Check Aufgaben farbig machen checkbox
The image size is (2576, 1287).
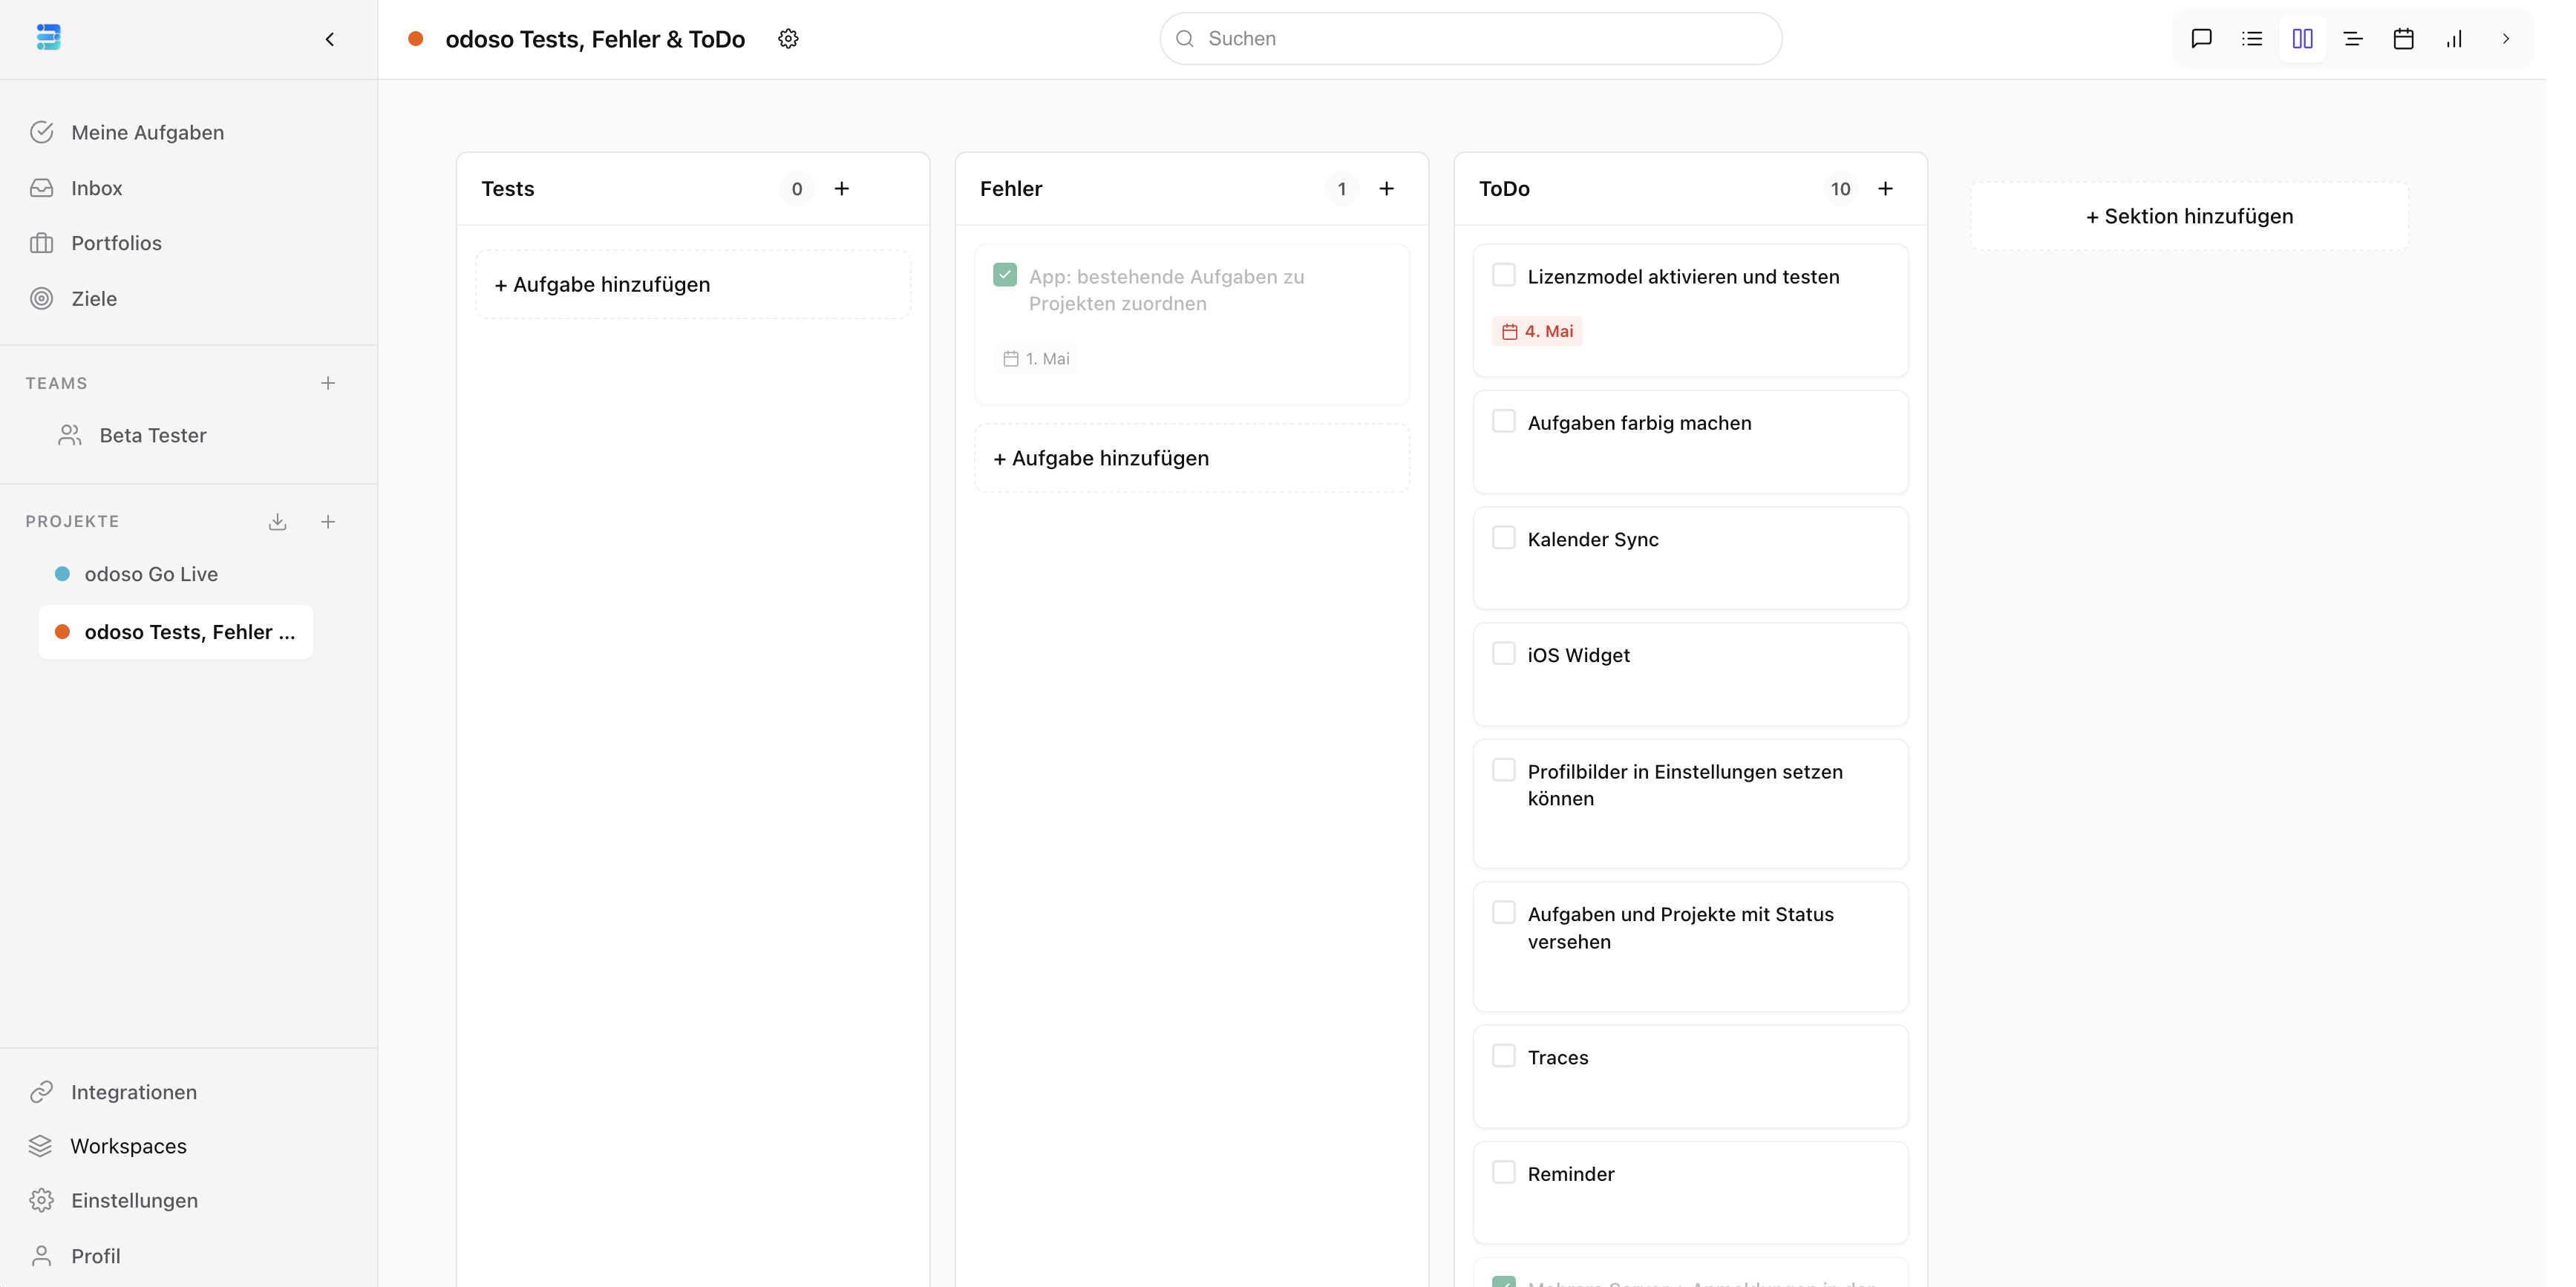(1503, 421)
